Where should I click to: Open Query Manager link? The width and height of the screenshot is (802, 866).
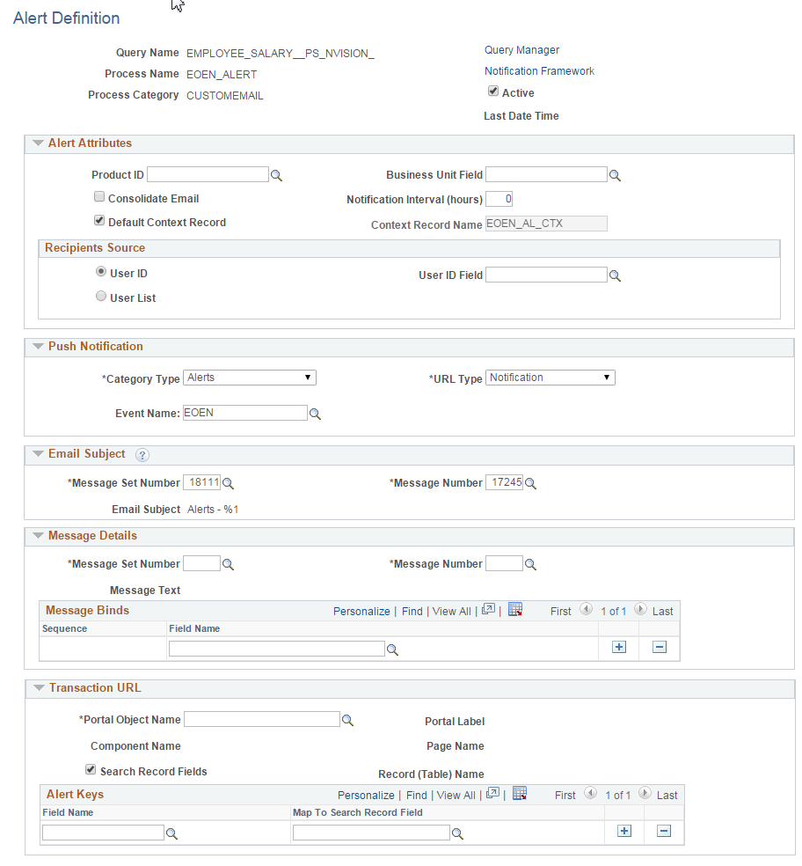tap(521, 50)
